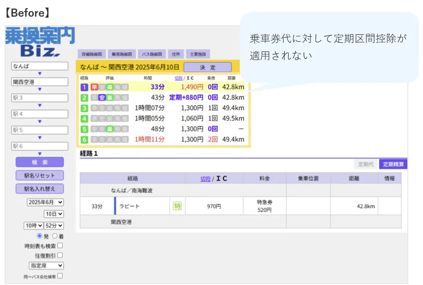The image size is (423, 285).
Task: Click the green 特 express icon for ラピート
Action: [177, 206]
